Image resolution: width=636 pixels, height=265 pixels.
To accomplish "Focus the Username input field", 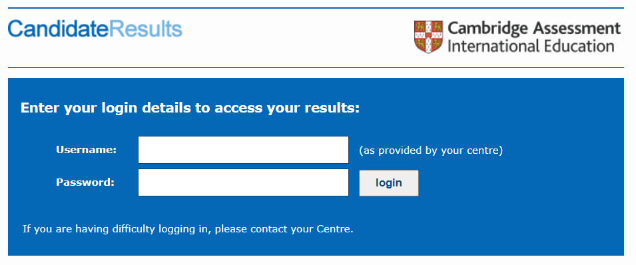I will (x=243, y=150).
